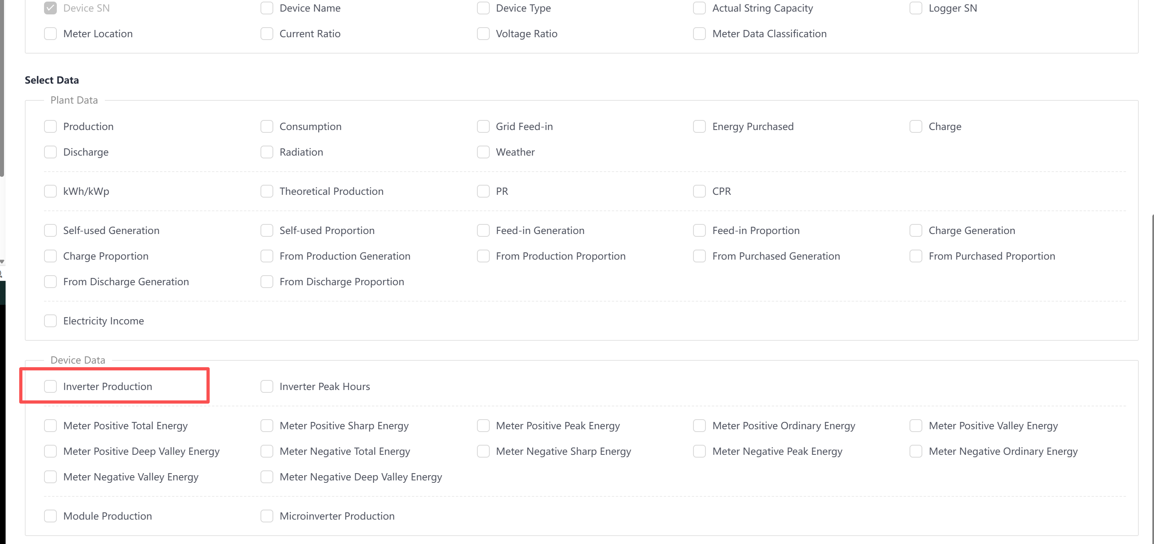Enable Microinverter Production checkbox
The image size is (1154, 544).
coord(267,516)
